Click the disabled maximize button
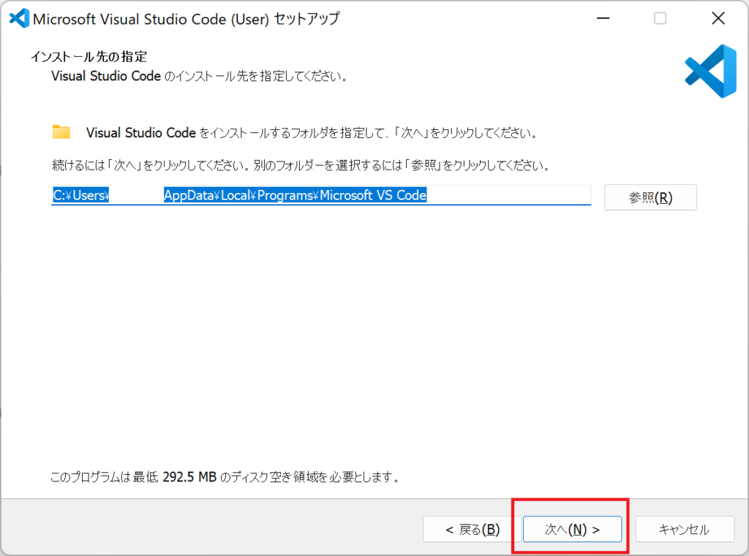Viewport: 749px width, 556px height. click(660, 18)
